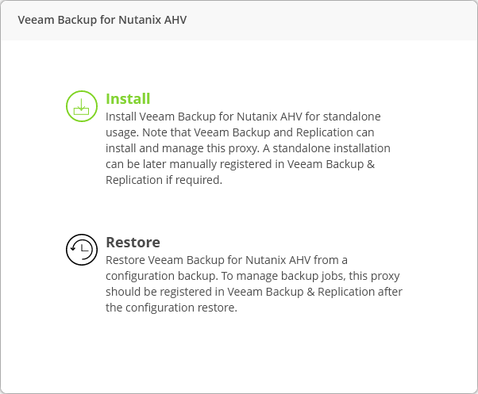Click the Restore clock-arrow icon
Image resolution: width=478 pixels, height=394 pixels.
pyautogui.click(x=81, y=249)
